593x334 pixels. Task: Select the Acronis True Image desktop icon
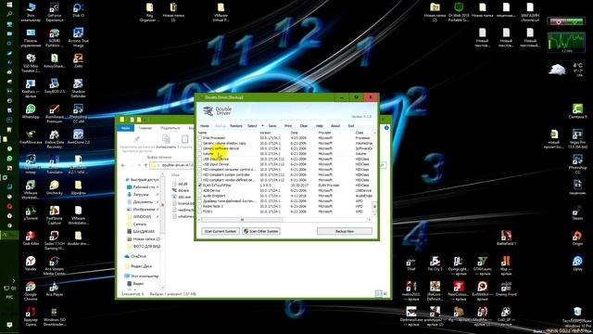78,37
